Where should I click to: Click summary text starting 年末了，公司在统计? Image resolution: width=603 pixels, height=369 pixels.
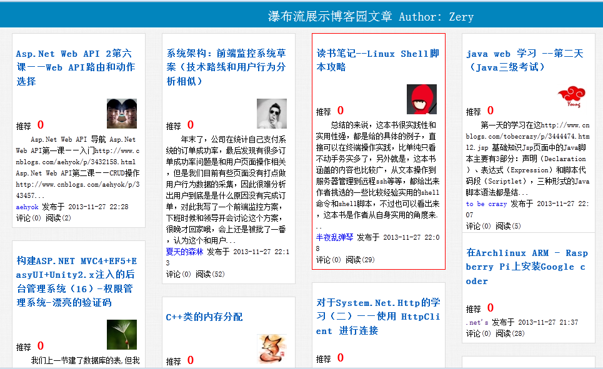[x=227, y=190]
